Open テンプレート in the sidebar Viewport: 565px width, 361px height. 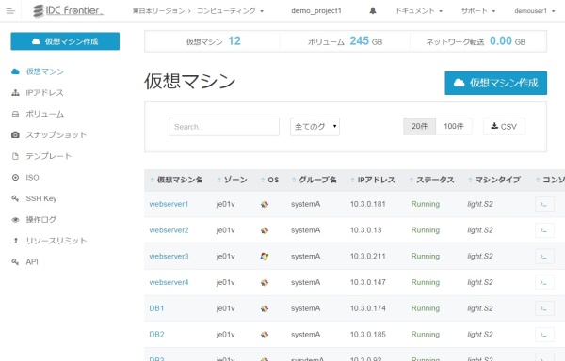(x=49, y=156)
